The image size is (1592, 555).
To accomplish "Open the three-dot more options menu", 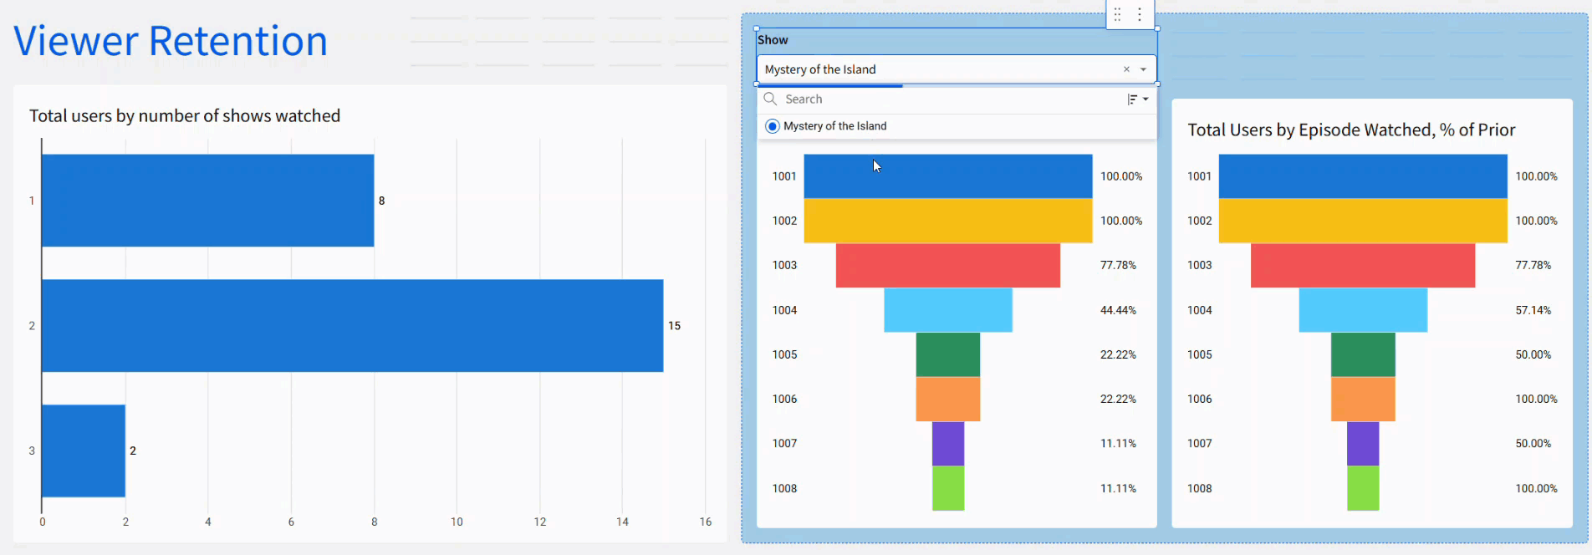I will [x=1140, y=15].
